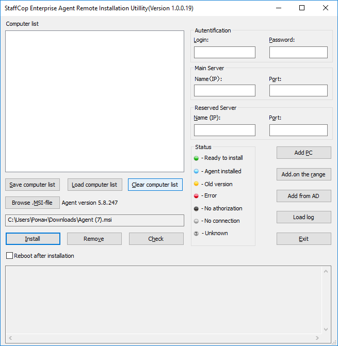The height and width of the screenshot is (346, 338).
Task: Click Reserved Server Port field
Action: coord(298,130)
